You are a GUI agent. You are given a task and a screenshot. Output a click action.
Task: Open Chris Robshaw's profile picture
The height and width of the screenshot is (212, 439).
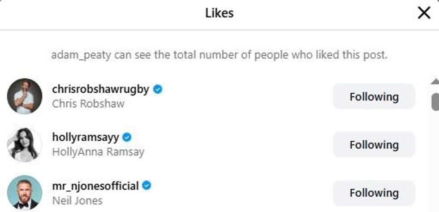coord(25,96)
